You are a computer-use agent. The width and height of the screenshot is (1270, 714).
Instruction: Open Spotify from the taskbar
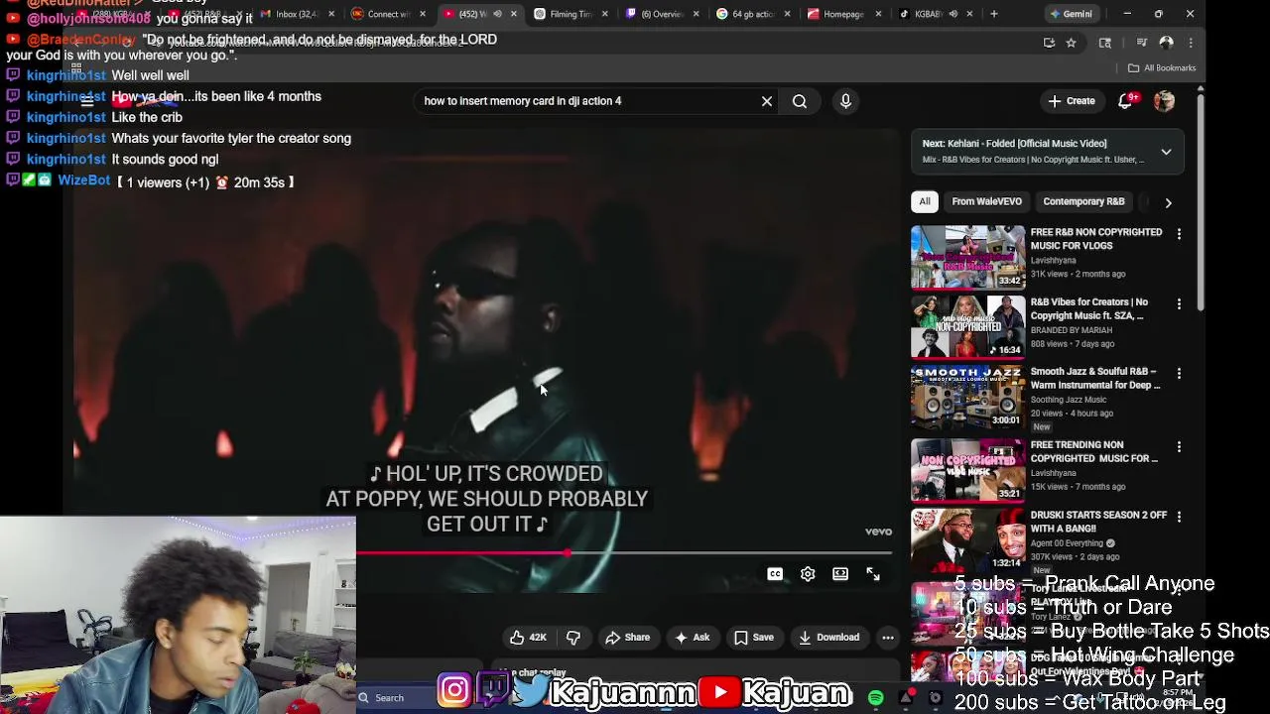(875, 698)
